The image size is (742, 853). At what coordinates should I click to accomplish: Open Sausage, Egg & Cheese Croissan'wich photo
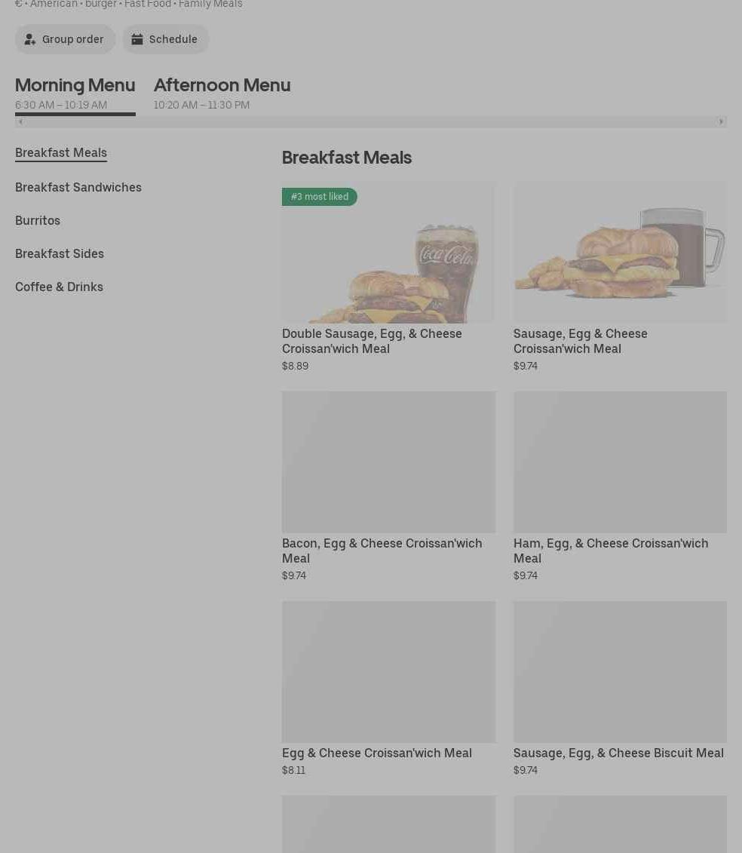(x=620, y=253)
